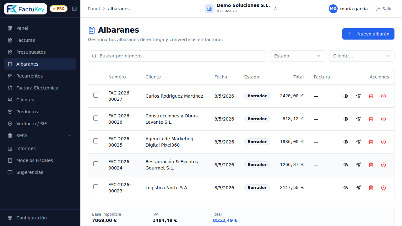
Task: Click the 2420,00 € total value
Action: coord(292,96)
